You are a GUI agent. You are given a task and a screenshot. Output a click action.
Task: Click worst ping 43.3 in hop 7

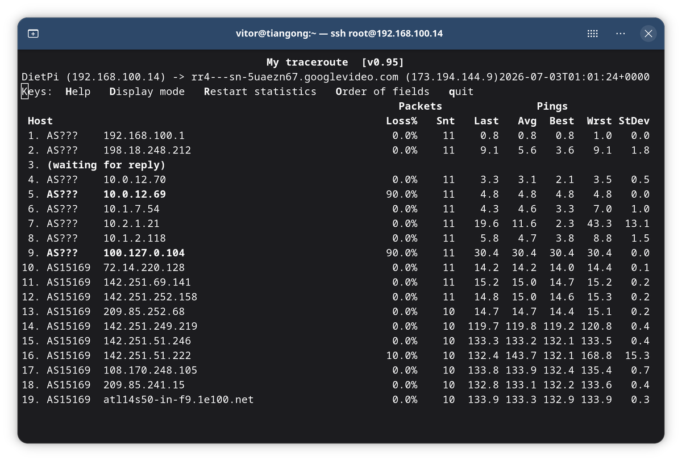click(600, 224)
